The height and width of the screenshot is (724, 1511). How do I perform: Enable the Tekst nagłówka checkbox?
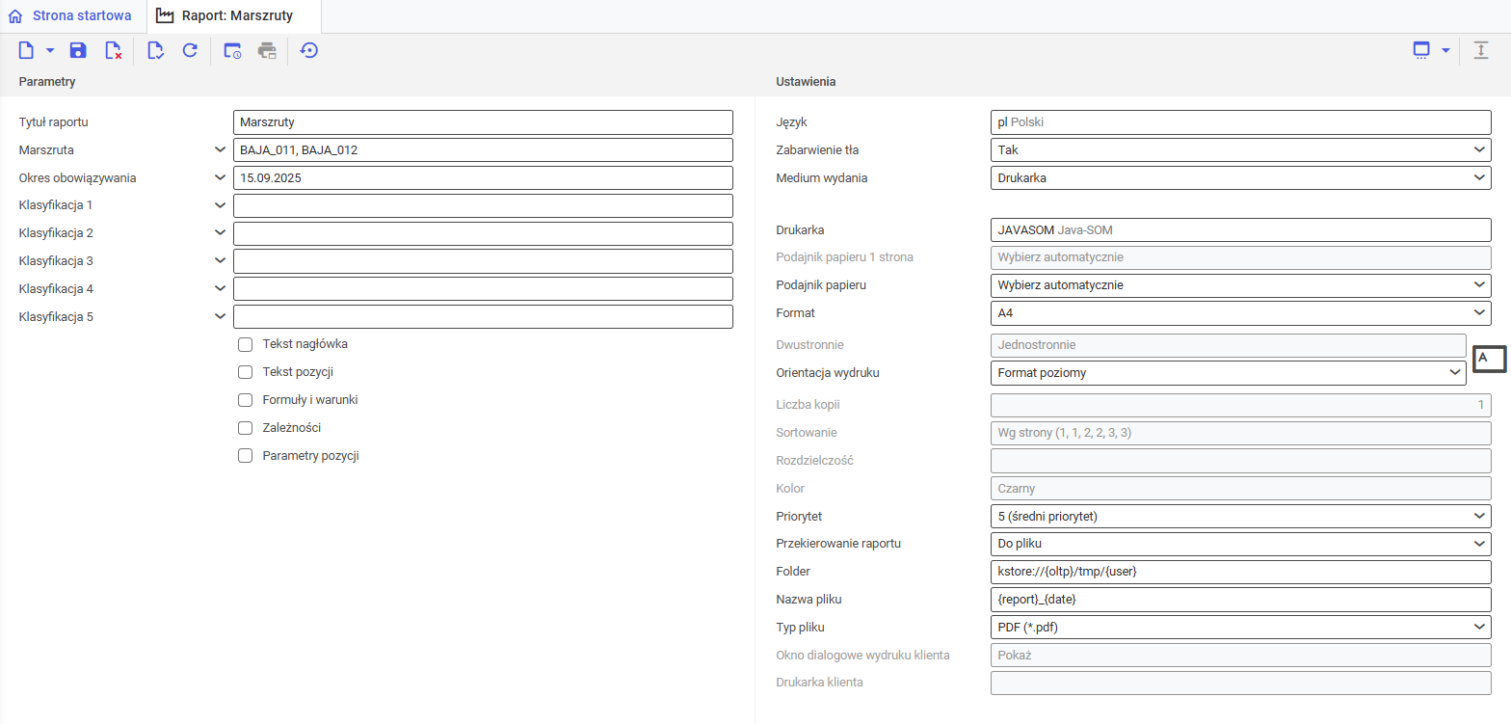[246, 344]
